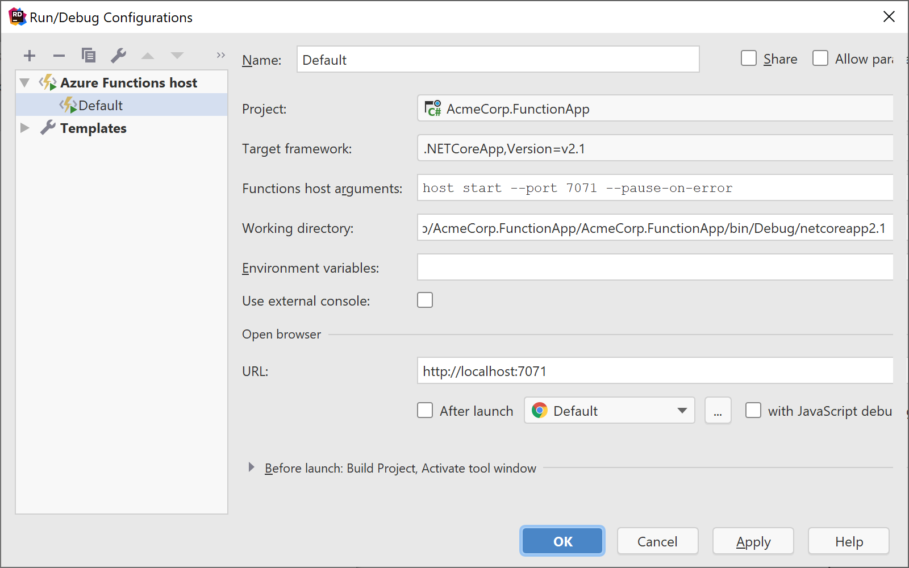Open the Project dropdown showing AcmeCorp.FunctionApp
The image size is (909, 568).
pos(655,108)
